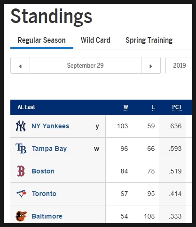Click the PCT column header
The height and width of the screenshot is (227, 196).
[177, 107]
